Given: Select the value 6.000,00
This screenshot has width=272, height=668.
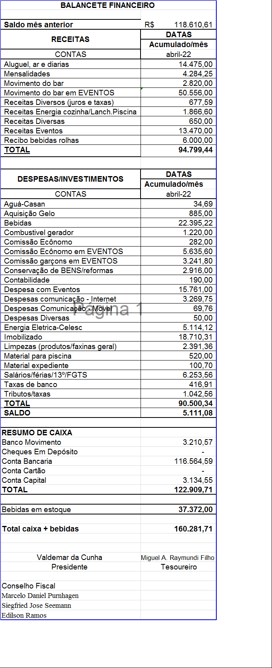Looking at the screenshot, I should point(197,140).
